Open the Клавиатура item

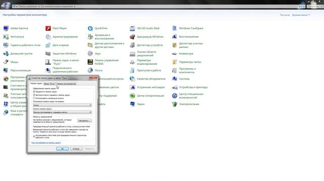click(183, 54)
